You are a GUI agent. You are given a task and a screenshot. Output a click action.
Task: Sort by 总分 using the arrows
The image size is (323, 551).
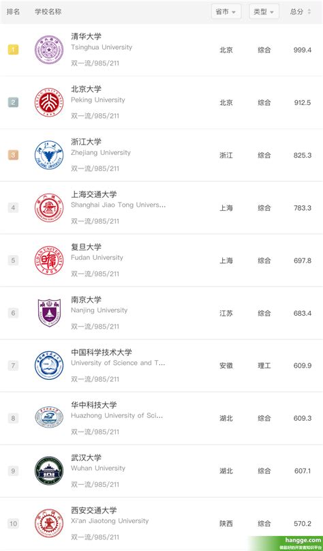click(x=309, y=12)
